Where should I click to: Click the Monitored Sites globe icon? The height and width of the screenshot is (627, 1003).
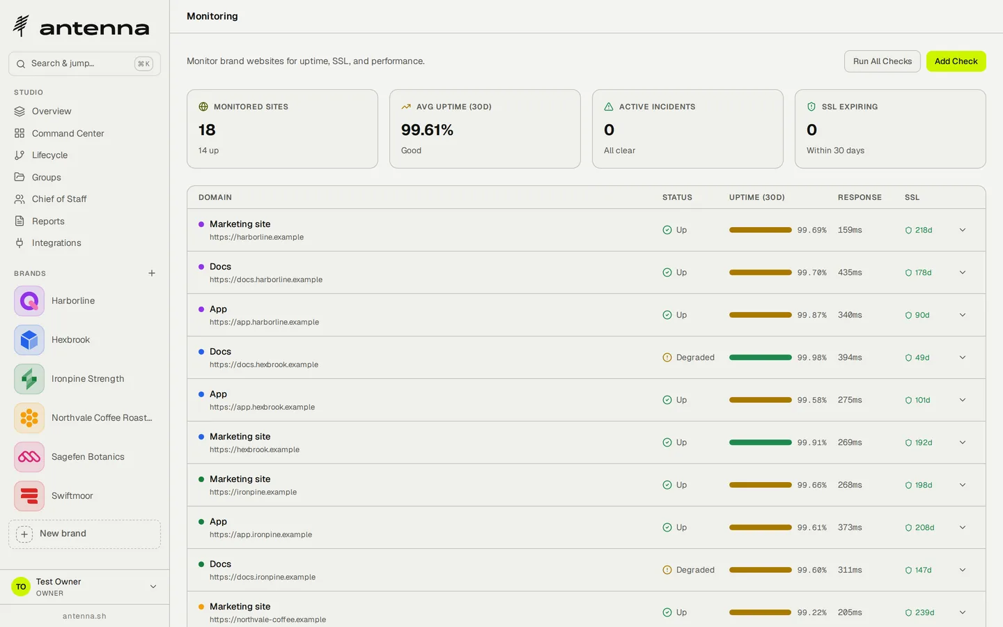pyautogui.click(x=203, y=107)
